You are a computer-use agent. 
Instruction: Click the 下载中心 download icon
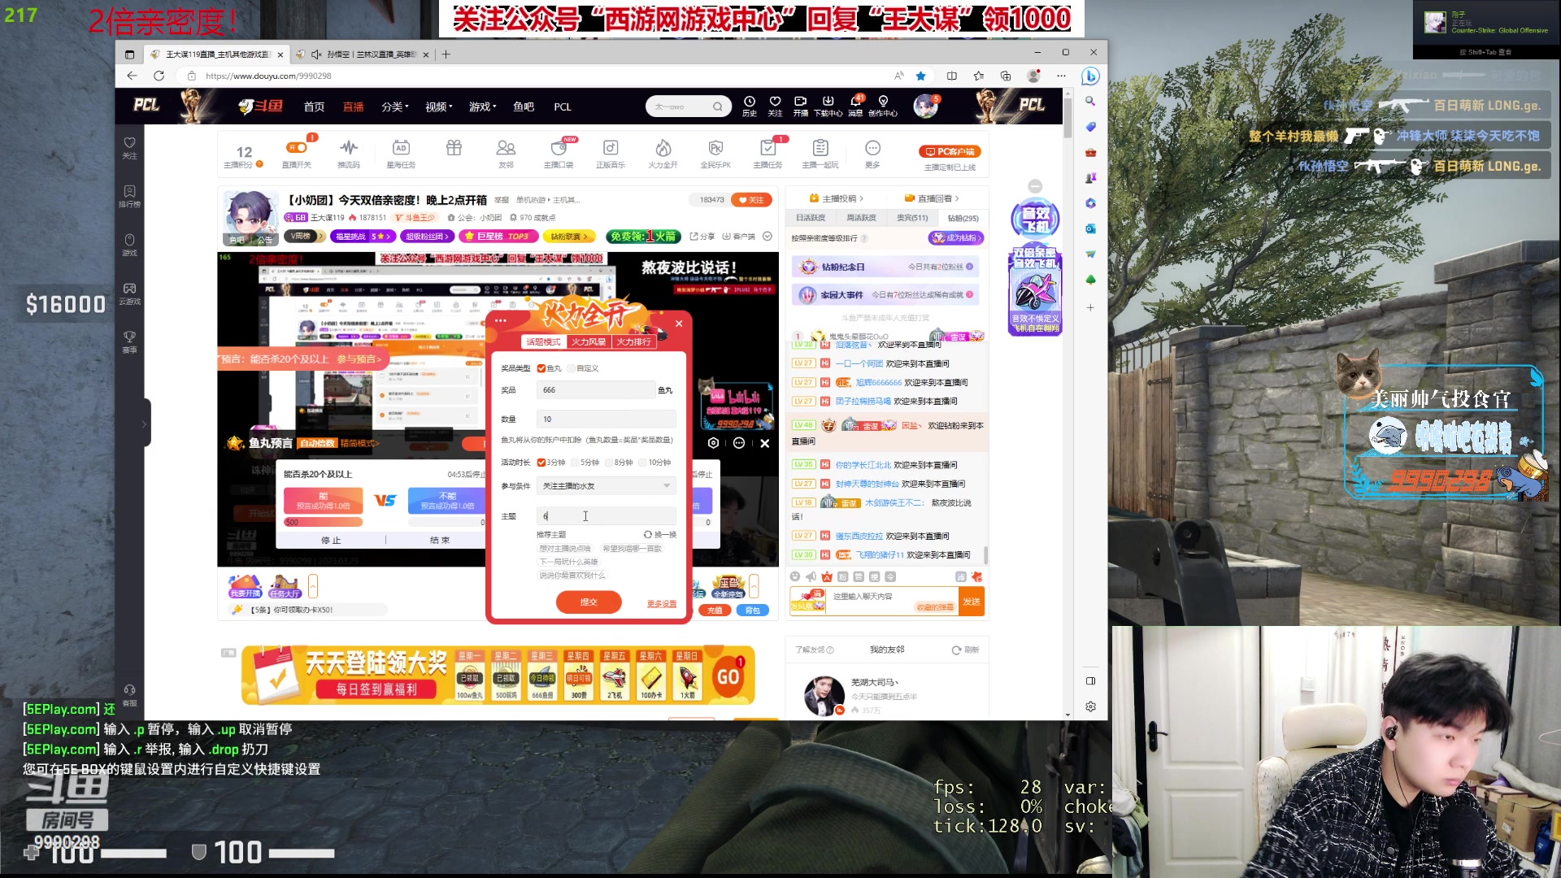coord(828,102)
